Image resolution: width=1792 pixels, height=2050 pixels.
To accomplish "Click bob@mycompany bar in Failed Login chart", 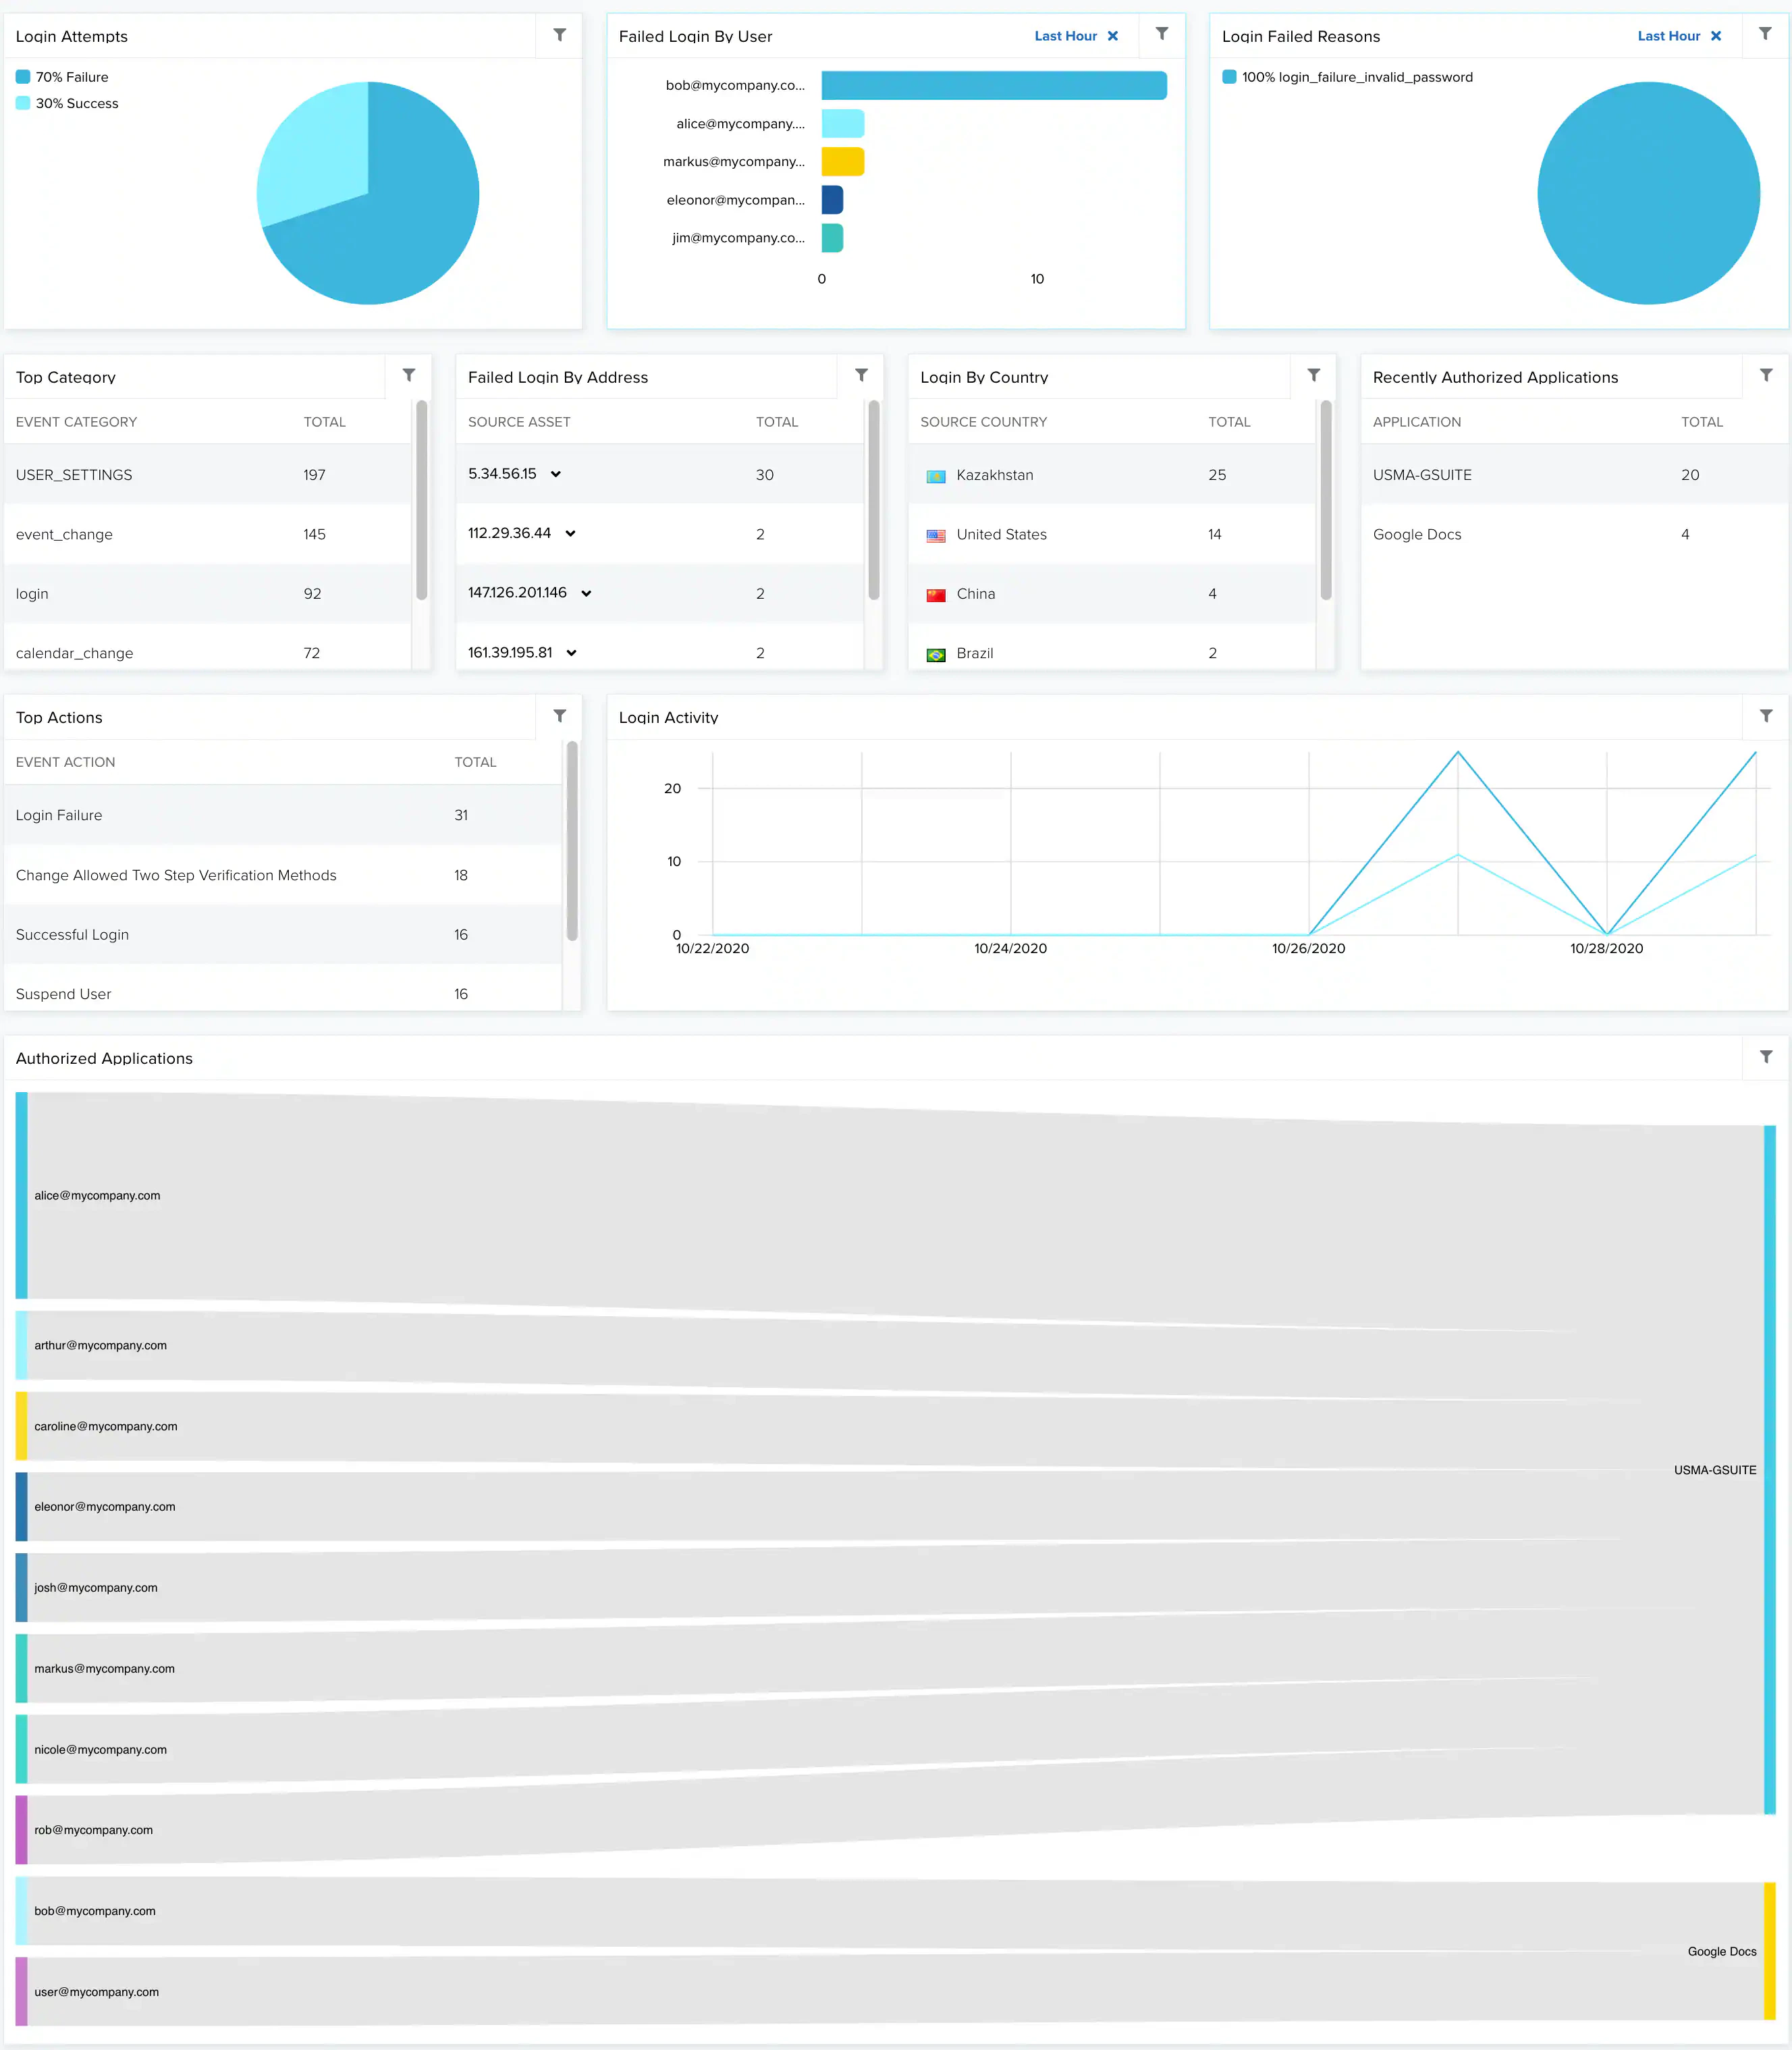I will click(993, 86).
